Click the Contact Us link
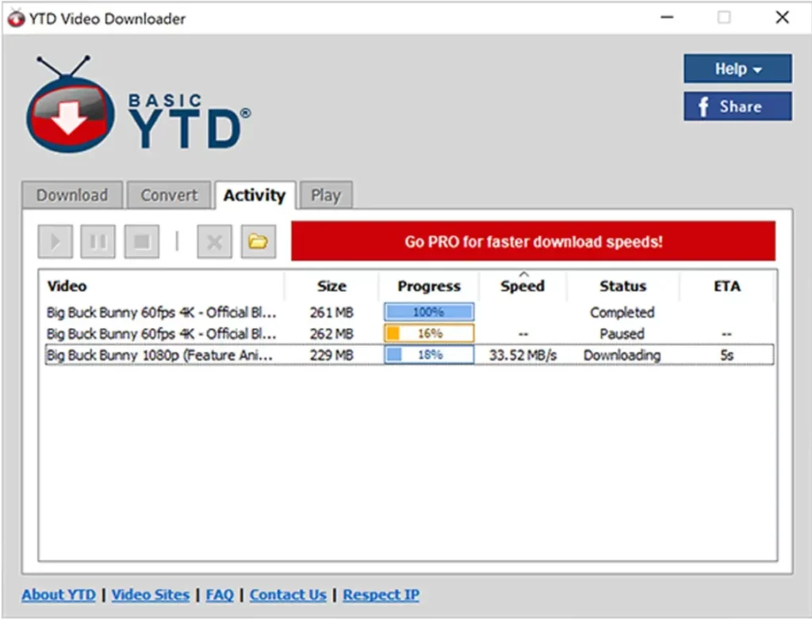The height and width of the screenshot is (620, 812). click(287, 595)
